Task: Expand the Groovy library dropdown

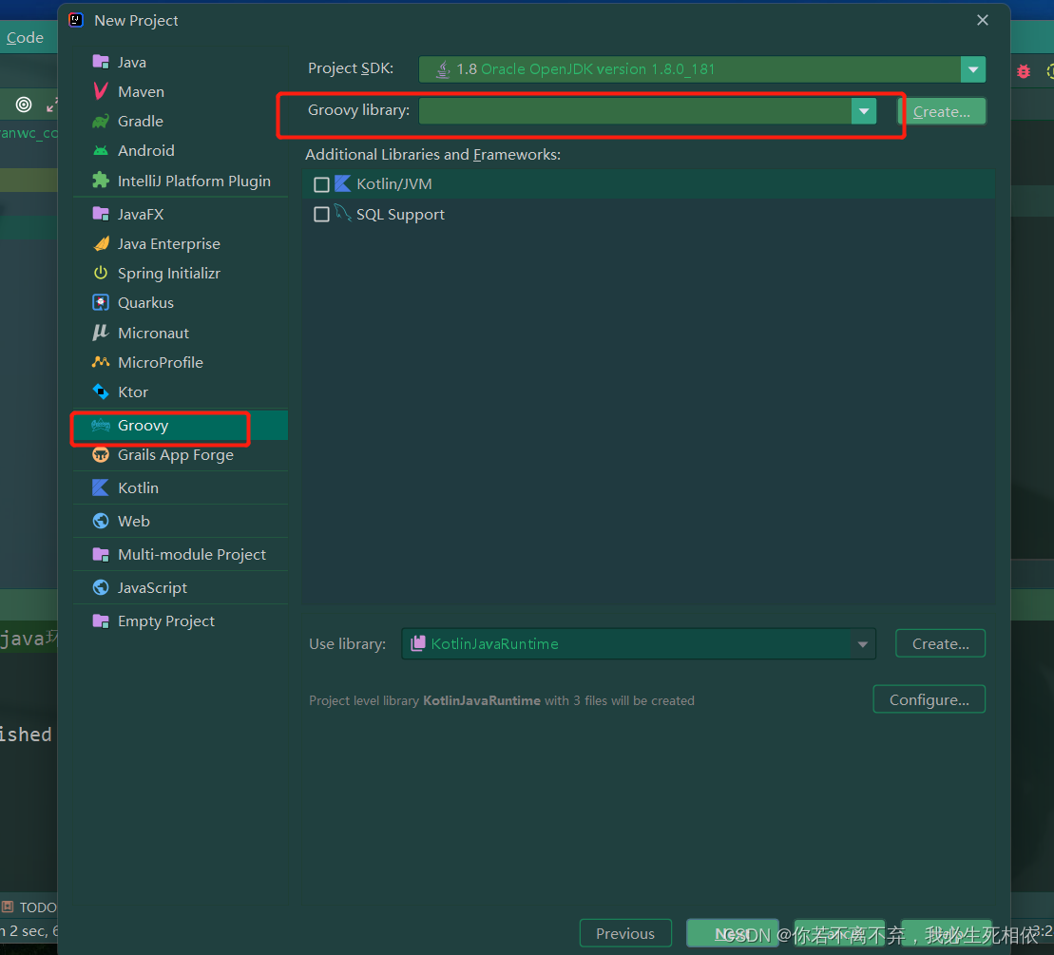Action: point(864,111)
